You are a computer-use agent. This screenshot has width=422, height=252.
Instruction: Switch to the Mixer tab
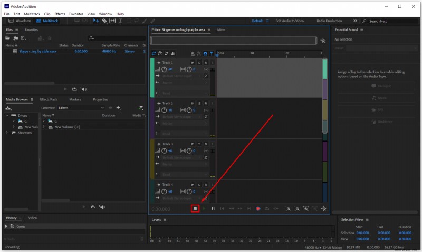[x=221, y=30]
